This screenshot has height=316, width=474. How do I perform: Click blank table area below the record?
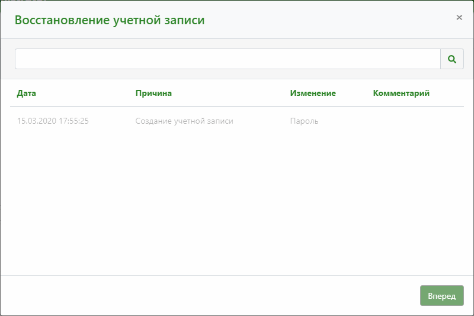[x=237, y=201]
